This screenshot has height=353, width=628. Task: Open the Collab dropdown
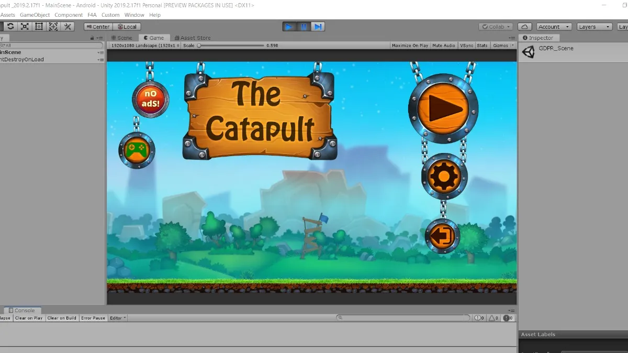coord(496,27)
